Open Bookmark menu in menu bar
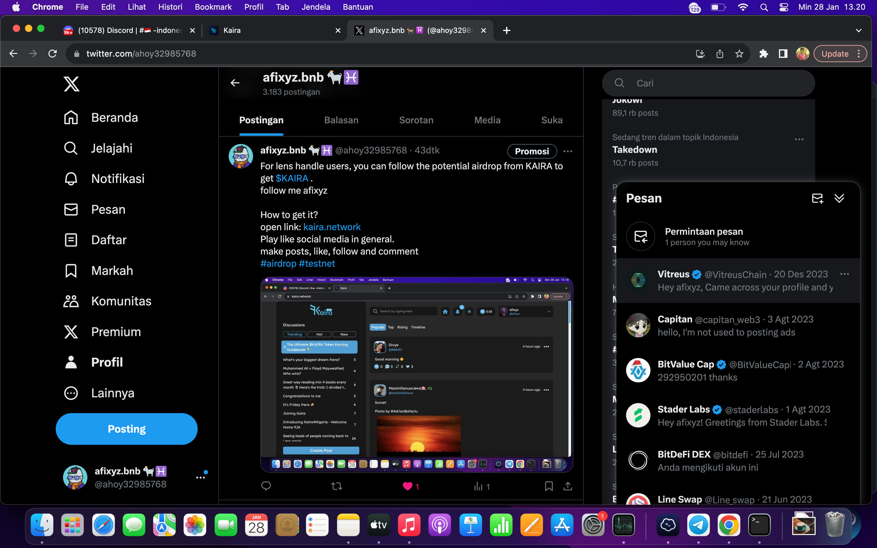Viewport: 877px width, 548px height. pos(213,7)
